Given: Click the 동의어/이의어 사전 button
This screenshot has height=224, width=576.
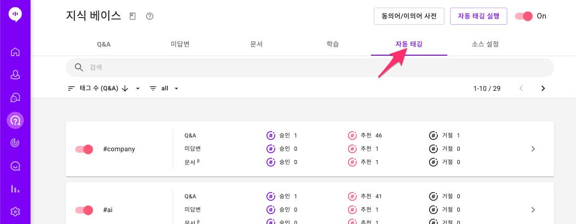Looking at the screenshot, I should coord(409,16).
